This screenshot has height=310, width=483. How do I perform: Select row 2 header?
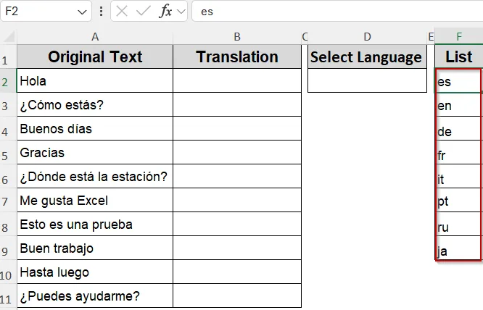(8, 80)
